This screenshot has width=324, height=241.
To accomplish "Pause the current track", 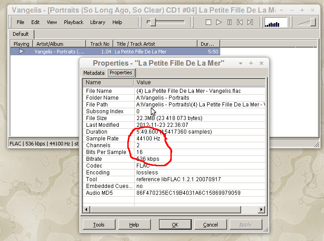I will pyautogui.click(x=229, y=22).
